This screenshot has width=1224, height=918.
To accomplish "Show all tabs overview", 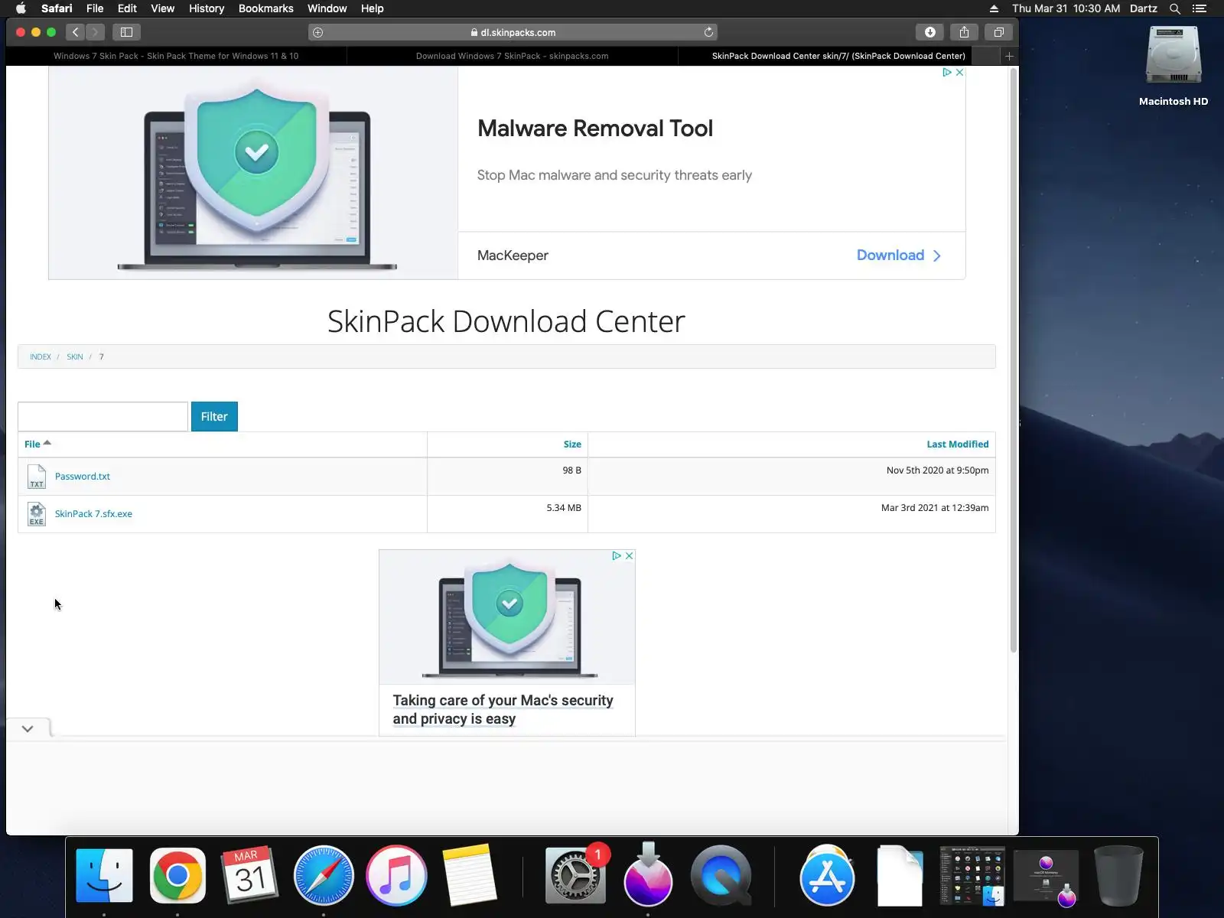I will (998, 32).
